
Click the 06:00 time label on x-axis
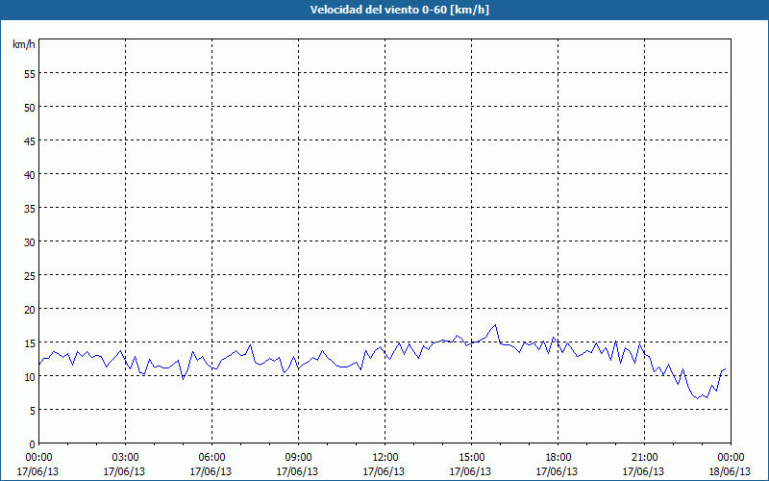(x=211, y=458)
